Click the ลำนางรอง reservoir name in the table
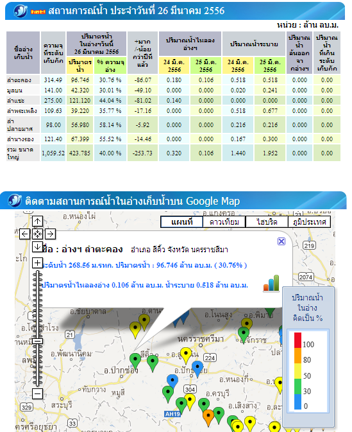Image resolution: width=352 pixels, height=432 pixels. (21, 139)
